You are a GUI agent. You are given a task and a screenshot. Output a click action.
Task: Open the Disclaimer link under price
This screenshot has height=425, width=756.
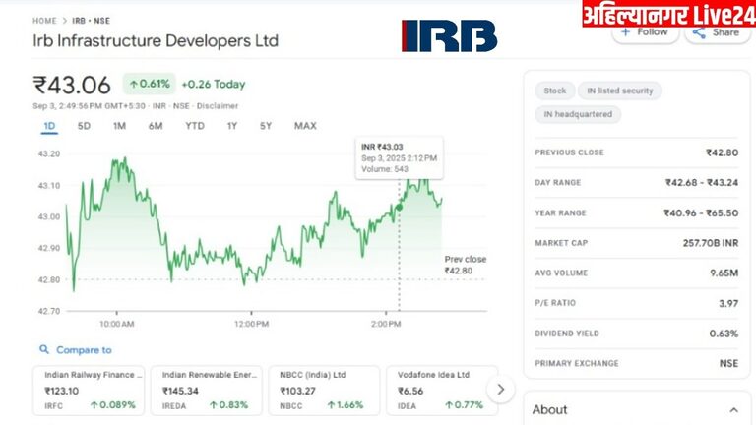218,105
